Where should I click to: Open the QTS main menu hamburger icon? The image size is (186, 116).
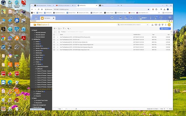pos(36,18)
